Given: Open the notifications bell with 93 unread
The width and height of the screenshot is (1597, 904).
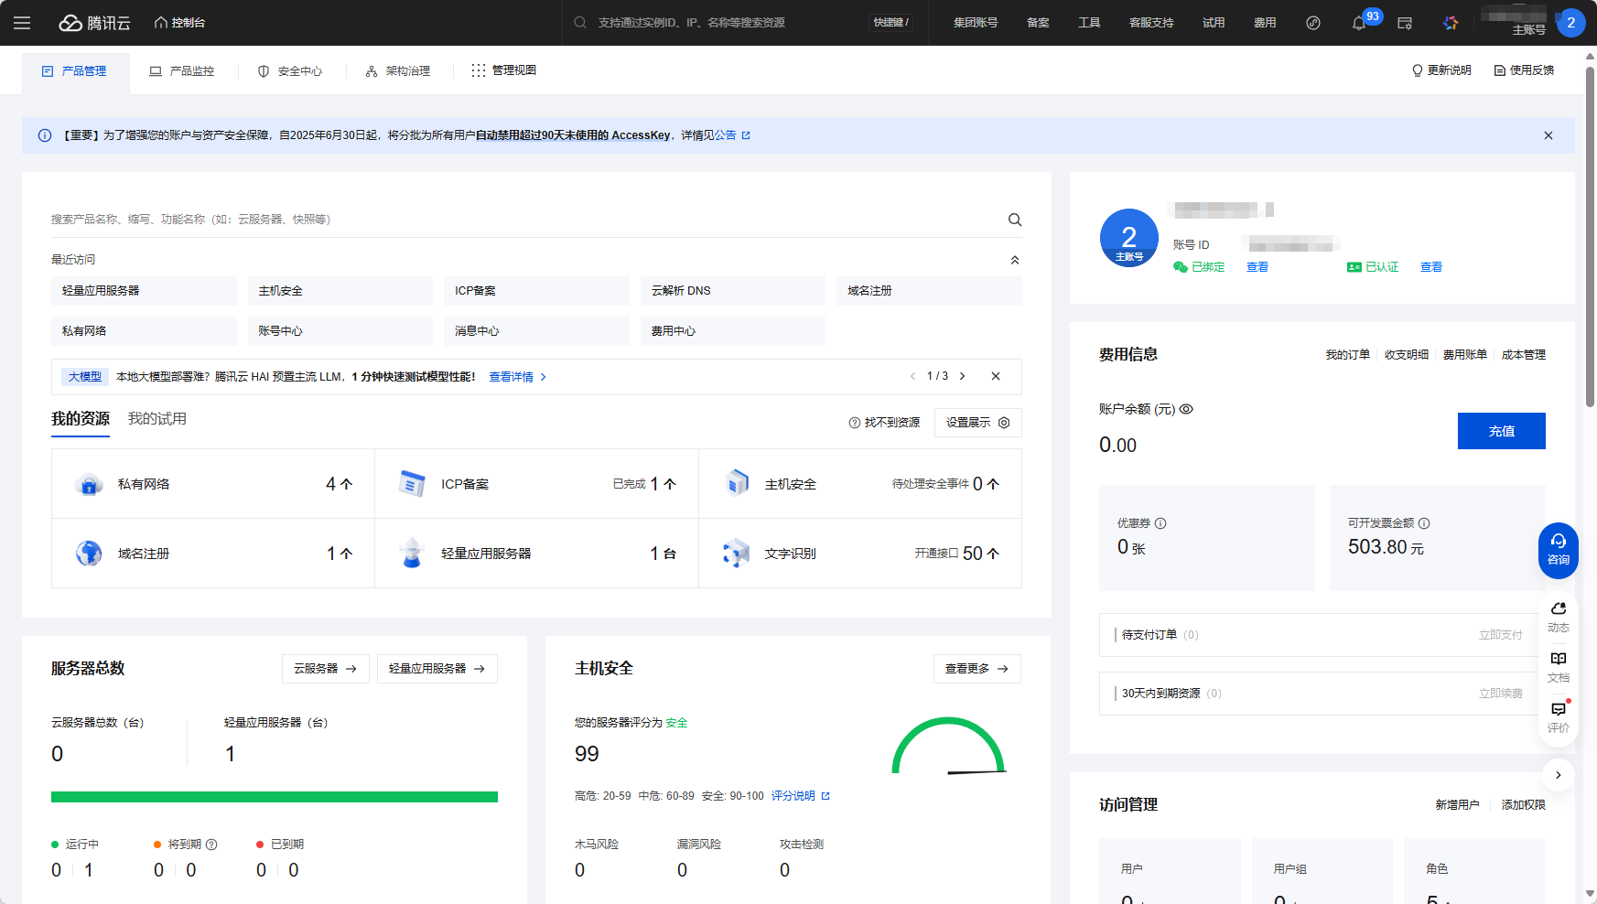Looking at the screenshot, I should (x=1358, y=23).
